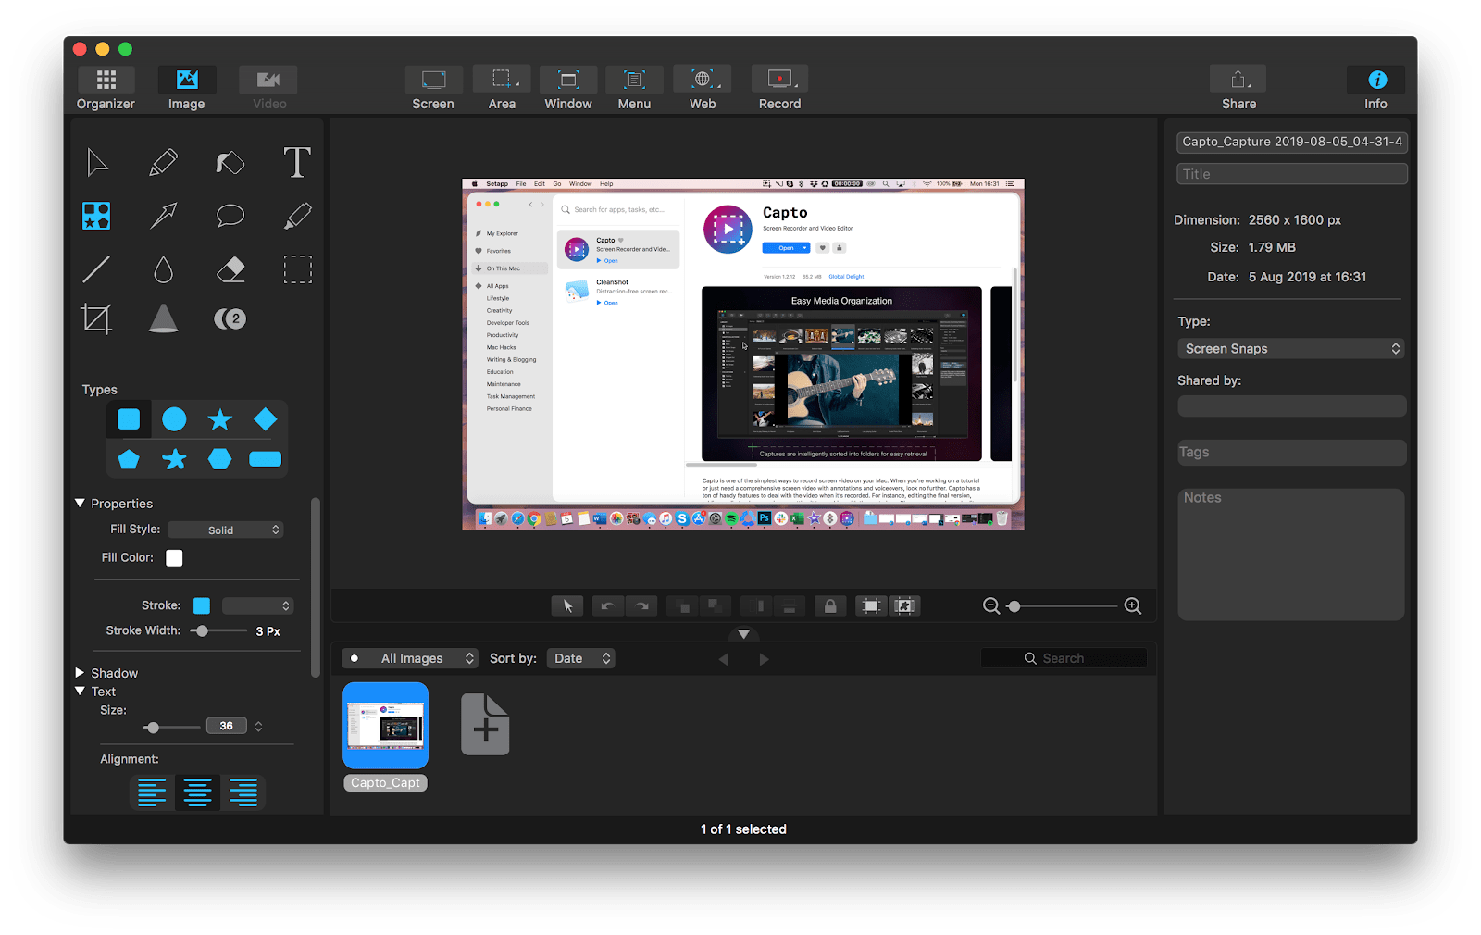Click the zoom out magnifier
Screen dimensions: 1481x935
pyautogui.click(x=990, y=605)
